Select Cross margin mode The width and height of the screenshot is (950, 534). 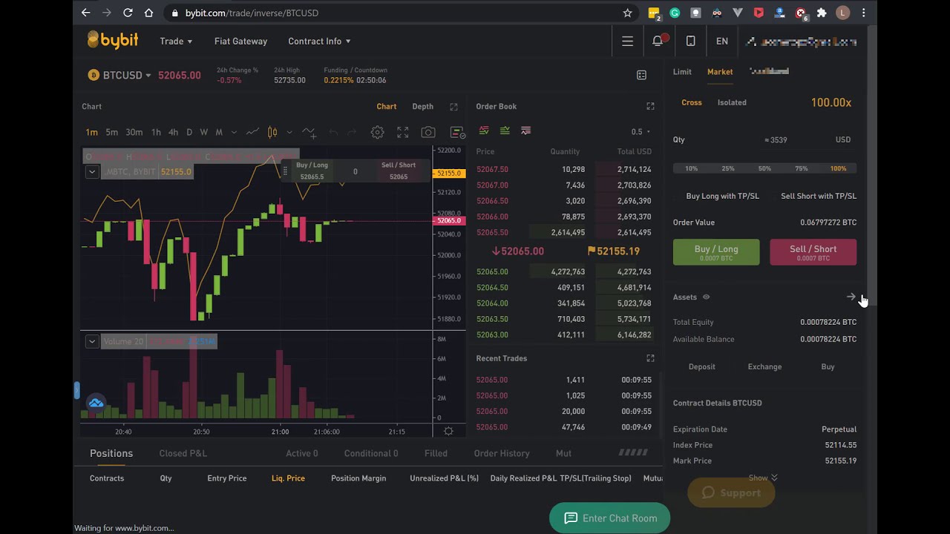click(692, 102)
